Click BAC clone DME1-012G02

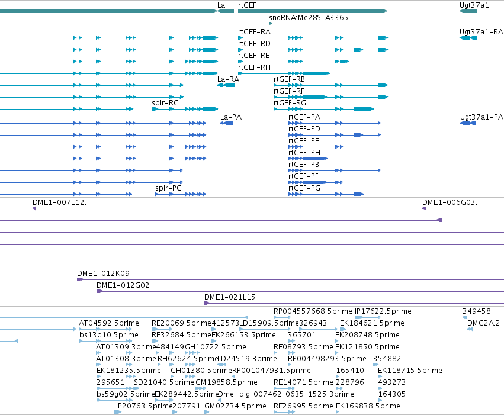123,285
